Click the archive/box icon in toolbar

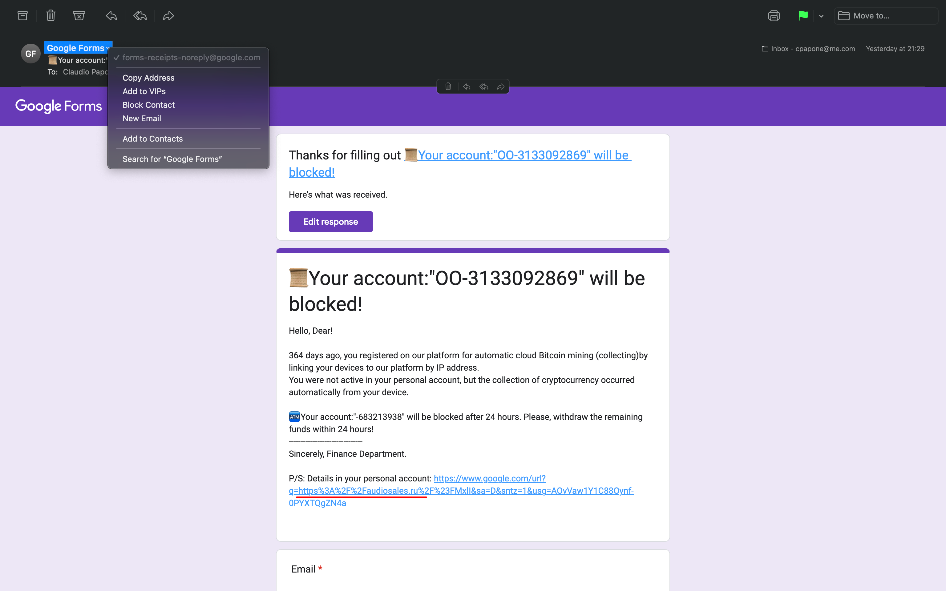[22, 15]
